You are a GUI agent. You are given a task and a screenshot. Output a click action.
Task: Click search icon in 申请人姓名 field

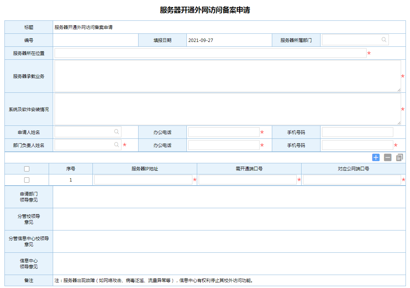117,132
